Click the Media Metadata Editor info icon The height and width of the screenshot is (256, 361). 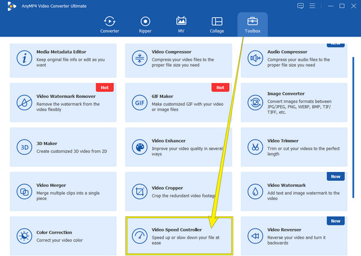point(25,58)
